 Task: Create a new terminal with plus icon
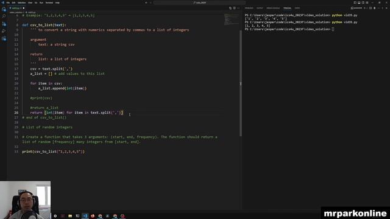click(x=364, y=8)
